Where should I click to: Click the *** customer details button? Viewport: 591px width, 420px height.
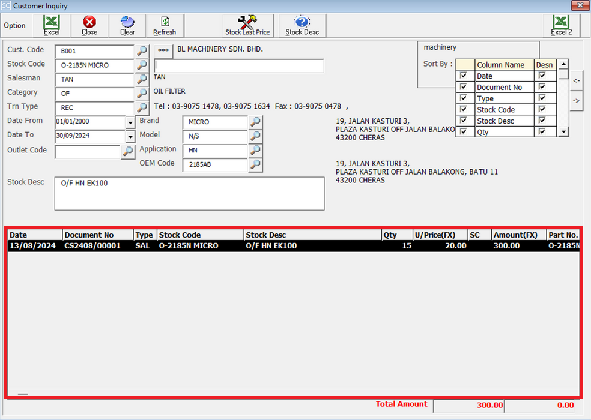[x=163, y=50]
